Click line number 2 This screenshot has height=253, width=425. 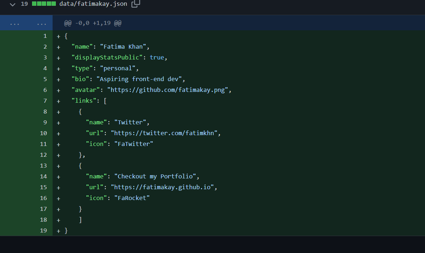[x=45, y=47]
